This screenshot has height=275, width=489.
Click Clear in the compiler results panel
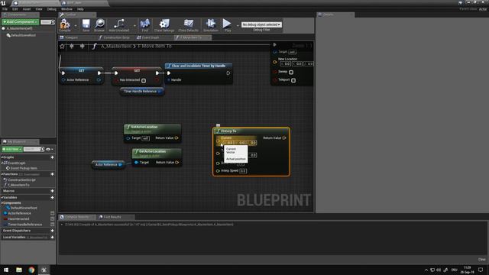pyautogui.click(x=481, y=260)
